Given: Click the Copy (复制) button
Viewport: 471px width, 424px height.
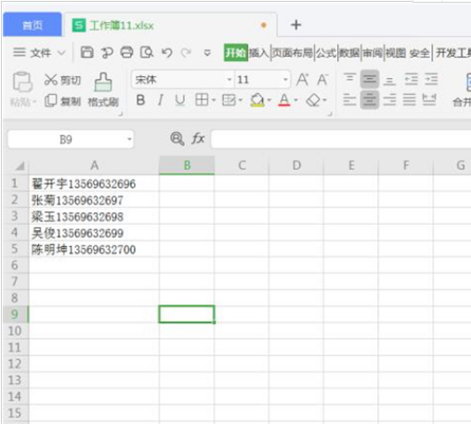Looking at the screenshot, I should click(x=63, y=101).
